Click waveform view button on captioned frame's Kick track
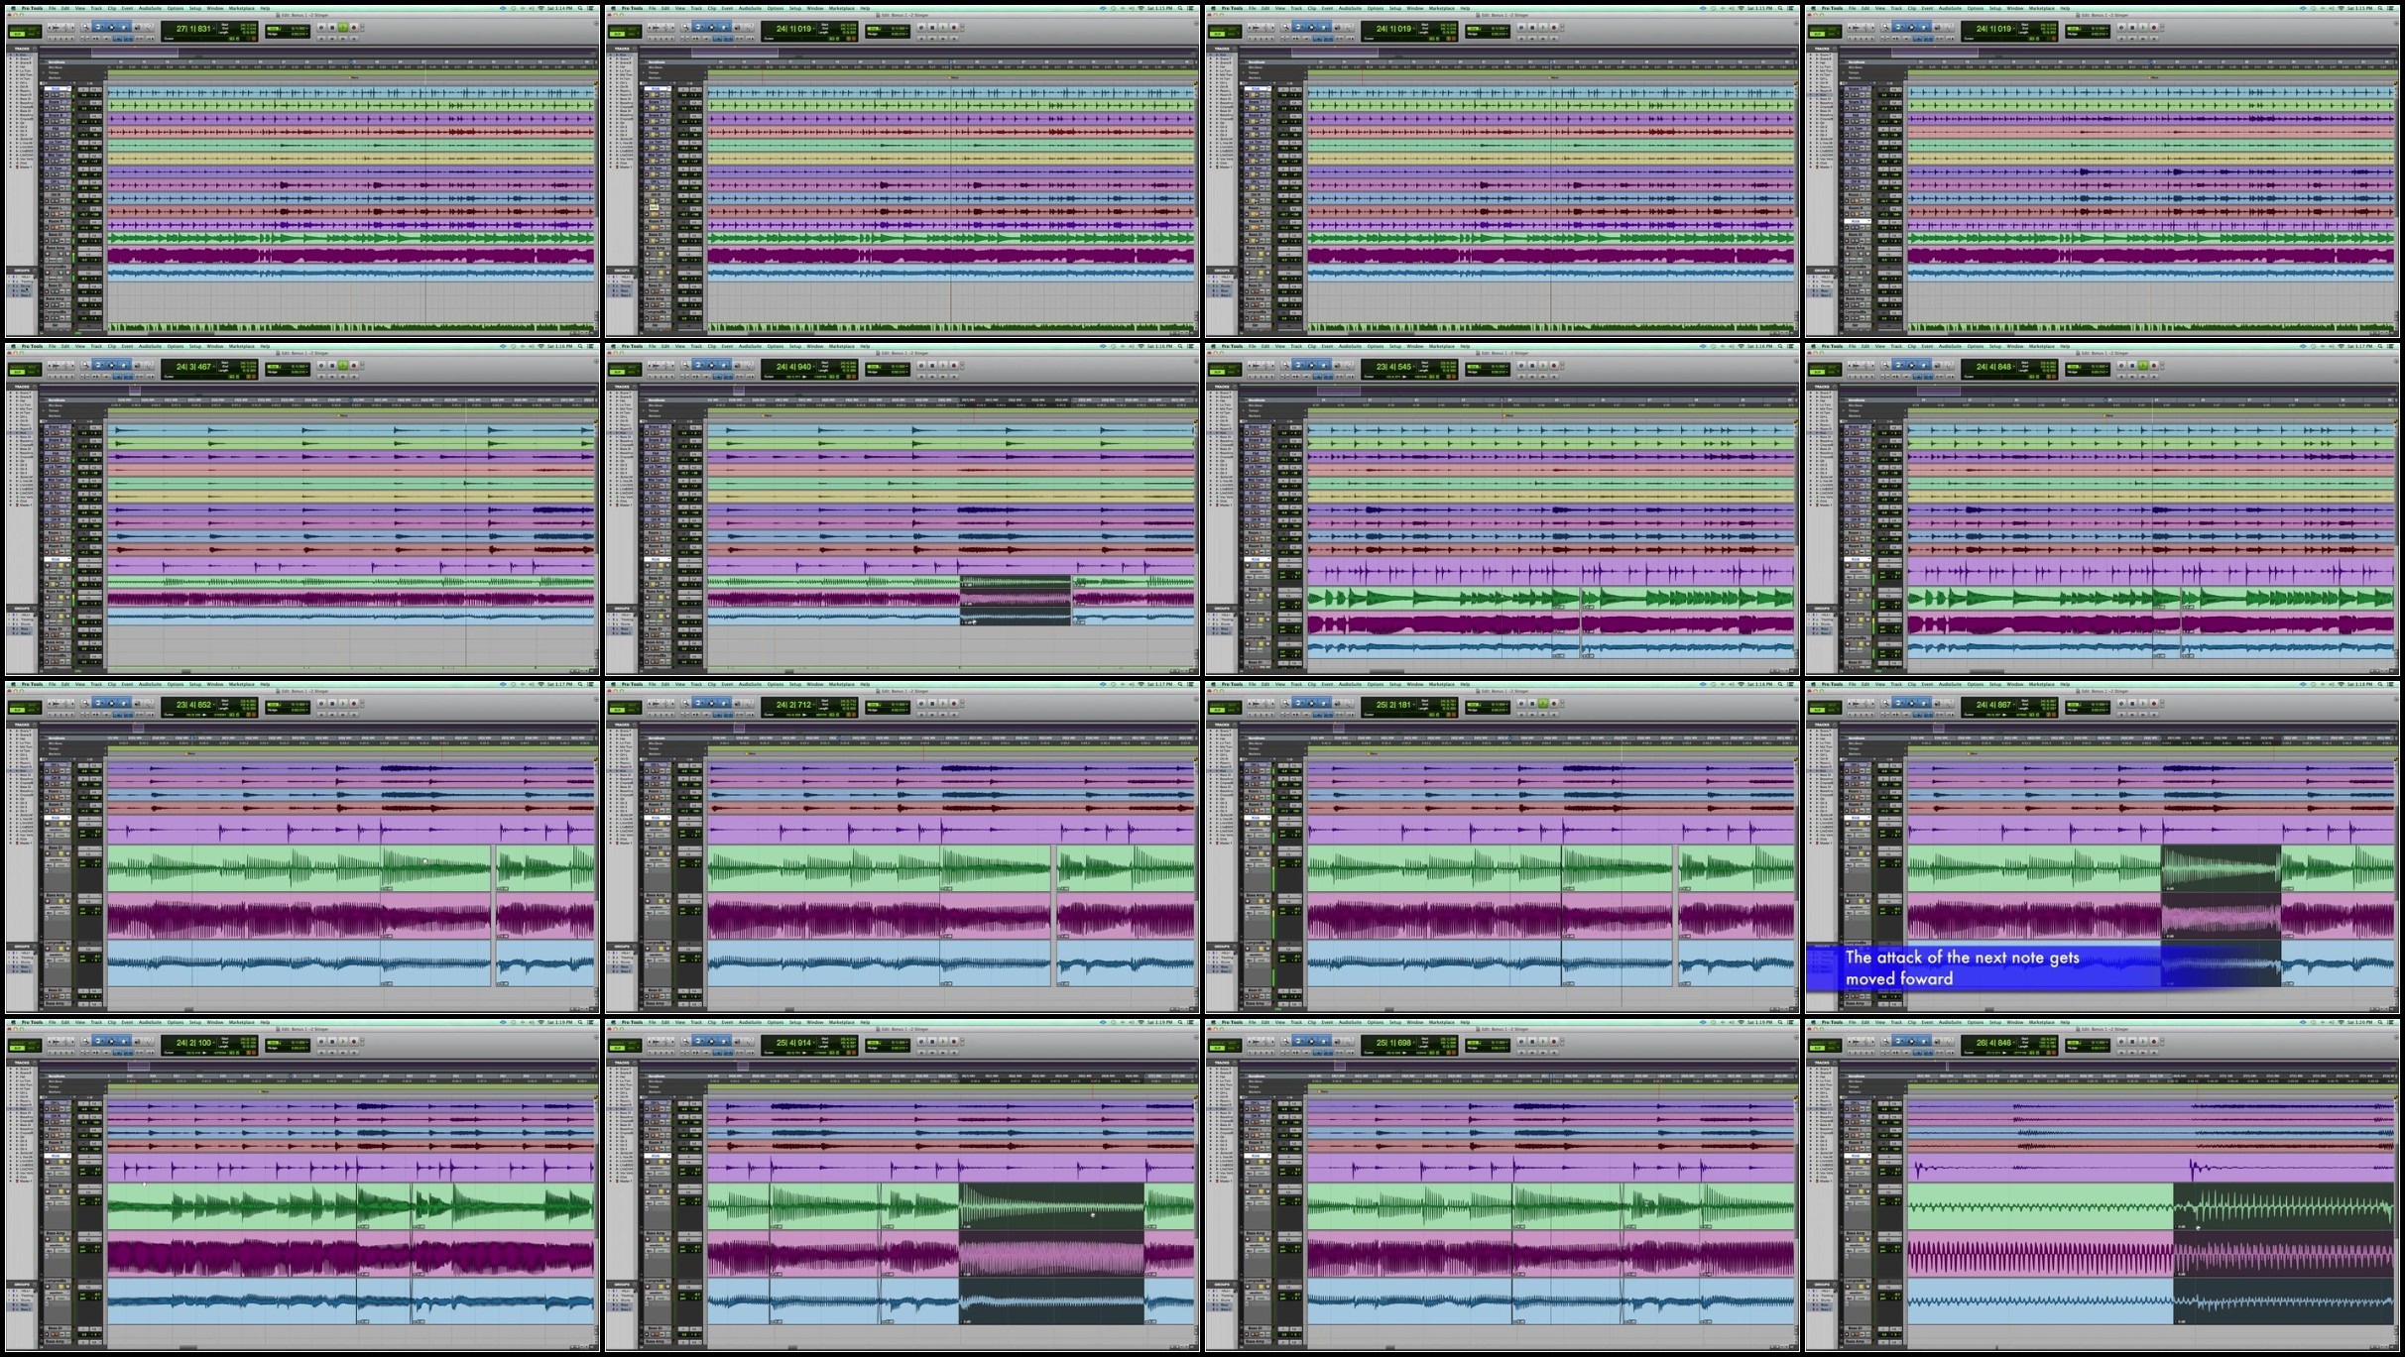The image size is (2405, 1357). coord(1857,830)
